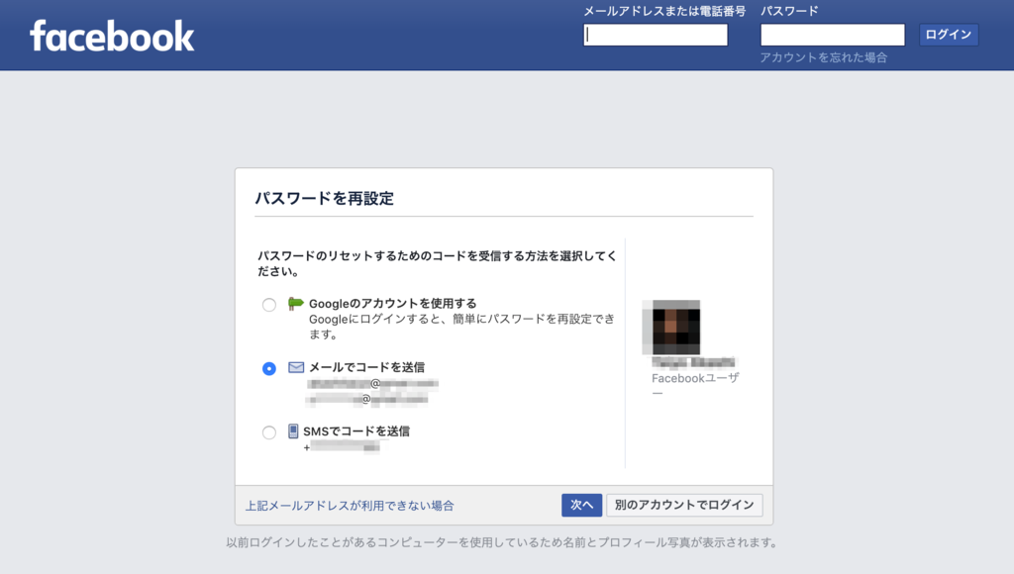Viewport: 1014px width, 574px height.
Task: Select the send code by SMS radio
Action: coord(269,432)
